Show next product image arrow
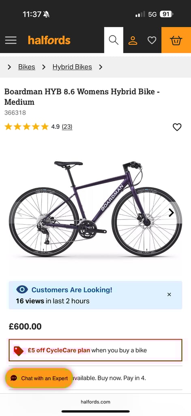The image size is (191, 416). (x=172, y=212)
